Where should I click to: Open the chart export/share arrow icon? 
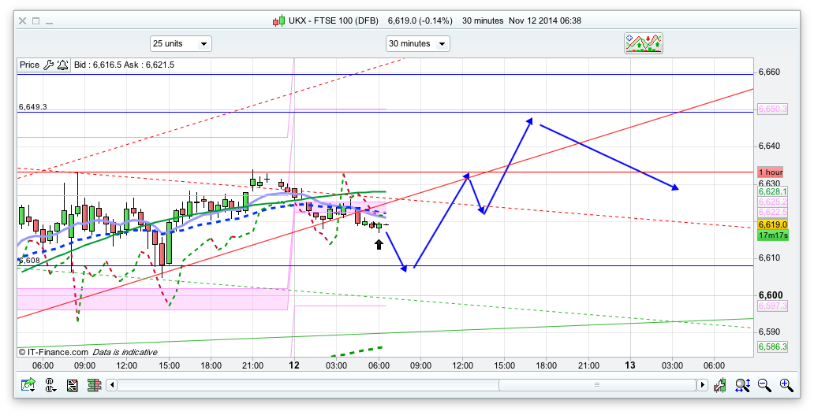click(x=28, y=385)
